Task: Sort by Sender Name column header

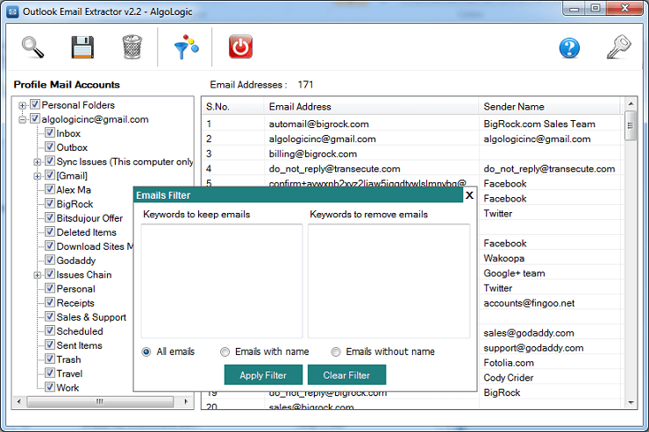Action: point(549,107)
